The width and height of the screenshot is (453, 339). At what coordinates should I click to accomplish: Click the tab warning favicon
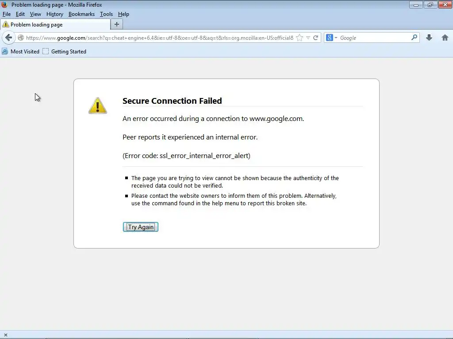[5, 25]
